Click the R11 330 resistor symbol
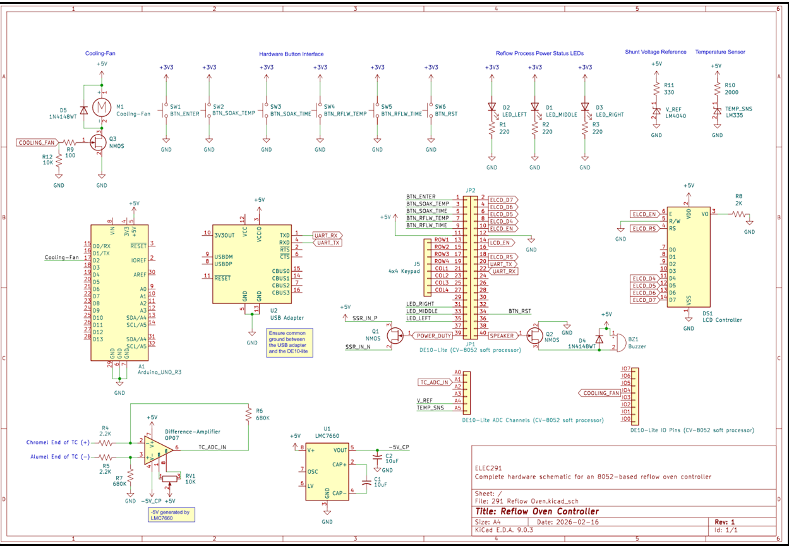 pos(656,88)
